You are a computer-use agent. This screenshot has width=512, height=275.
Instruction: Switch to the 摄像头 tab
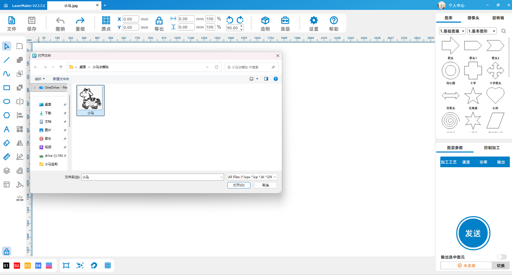click(473, 18)
